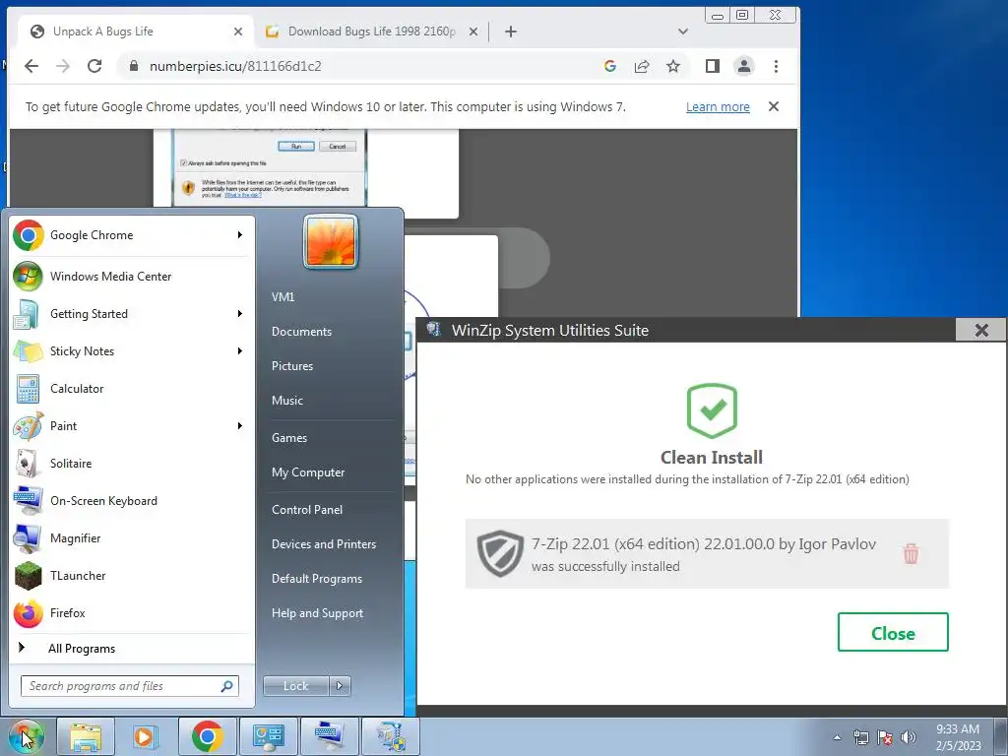Open Default Programs
The height and width of the screenshot is (756, 1008).
pyautogui.click(x=317, y=579)
